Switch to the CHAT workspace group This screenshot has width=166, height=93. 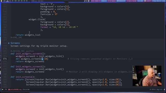pyautogui.click(x=19, y=1)
